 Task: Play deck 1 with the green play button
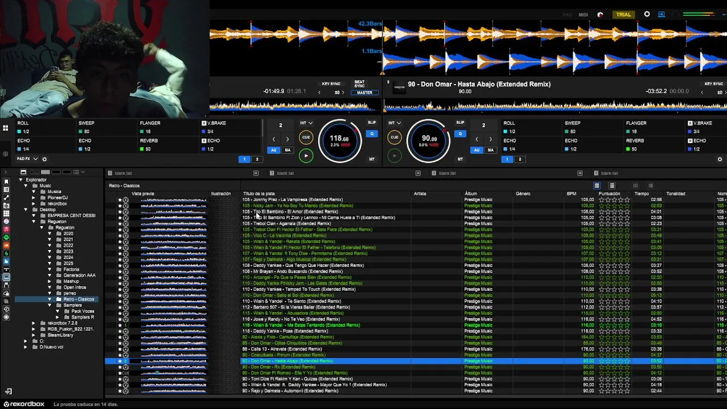pyautogui.click(x=306, y=156)
